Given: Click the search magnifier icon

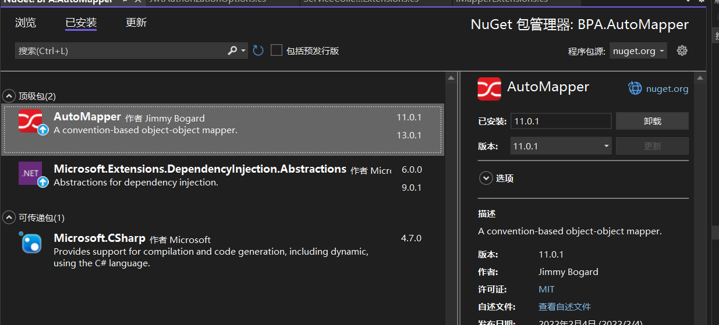Looking at the screenshot, I should point(232,51).
